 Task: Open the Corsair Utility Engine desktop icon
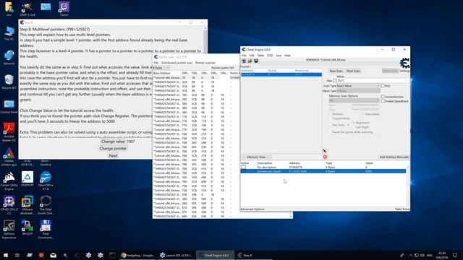pos(9,181)
